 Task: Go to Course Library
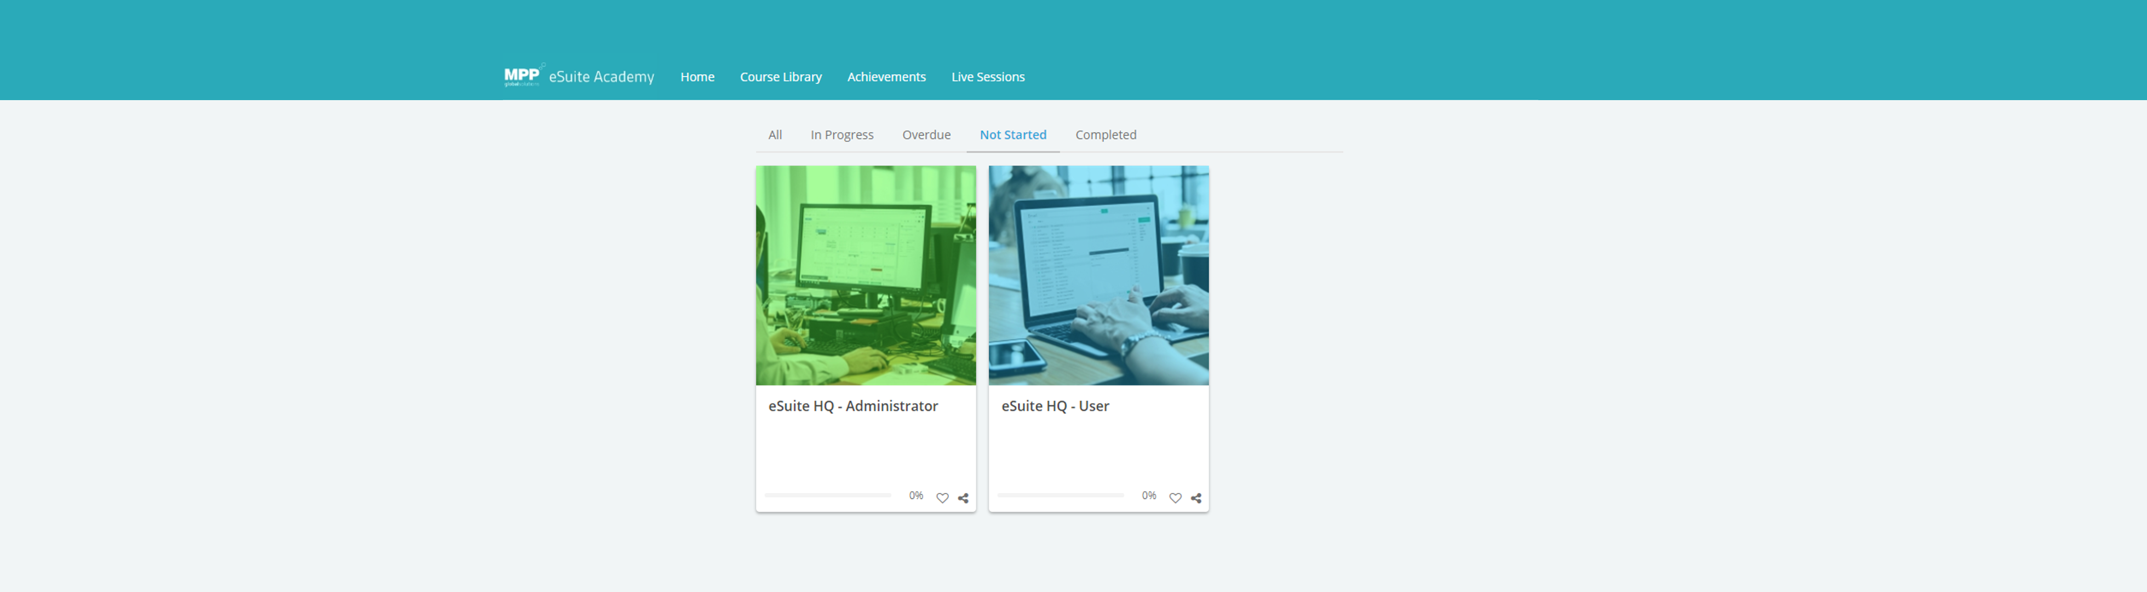pos(780,77)
